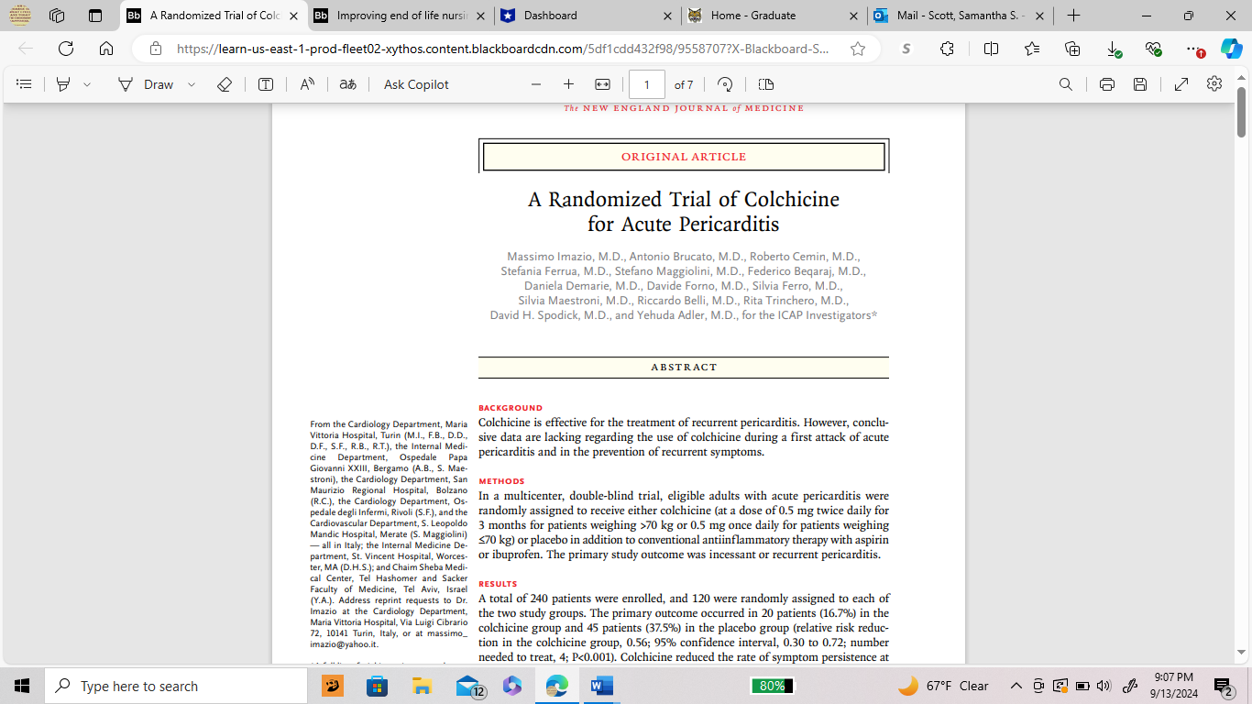1252x704 pixels.
Task: Rotate the PDF page
Action: [725, 84]
